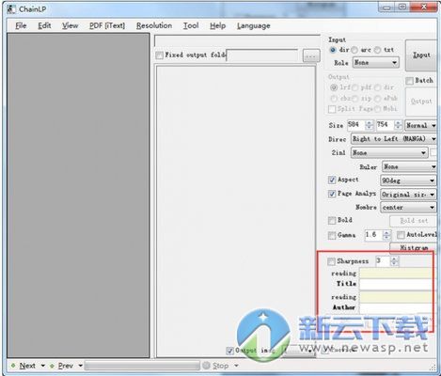The image size is (441, 376).
Task: Toggle the Output img checkbox
Action: (230, 351)
